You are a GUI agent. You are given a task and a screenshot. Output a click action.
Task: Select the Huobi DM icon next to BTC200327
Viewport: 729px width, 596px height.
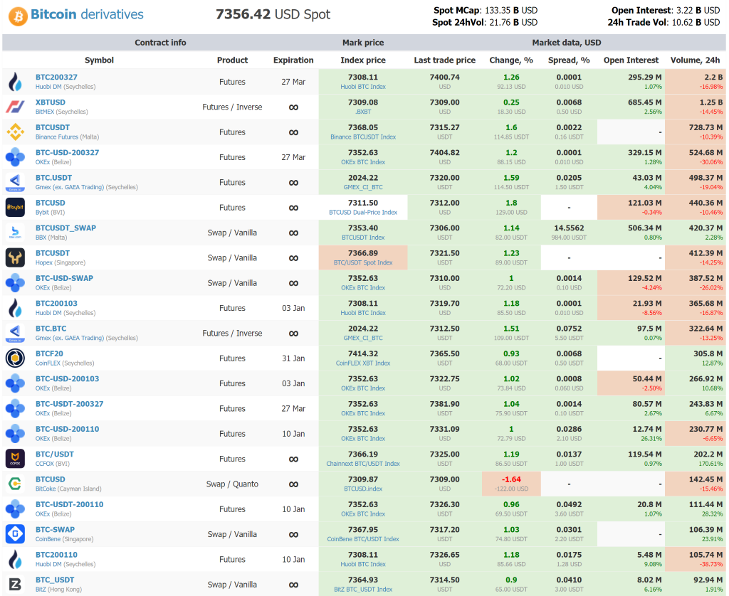(x=14, y=81)
